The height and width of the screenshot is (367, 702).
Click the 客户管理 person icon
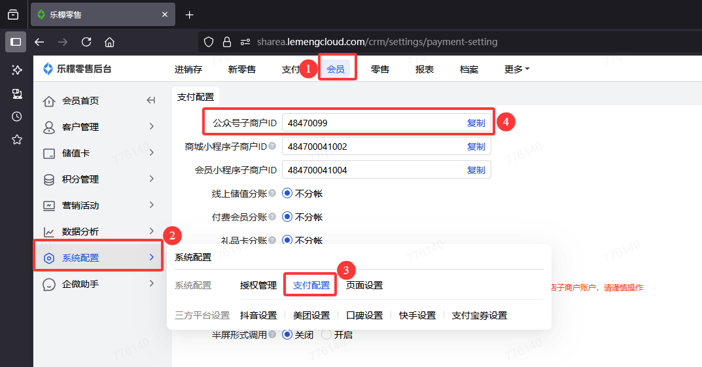(x=49, y=127)
